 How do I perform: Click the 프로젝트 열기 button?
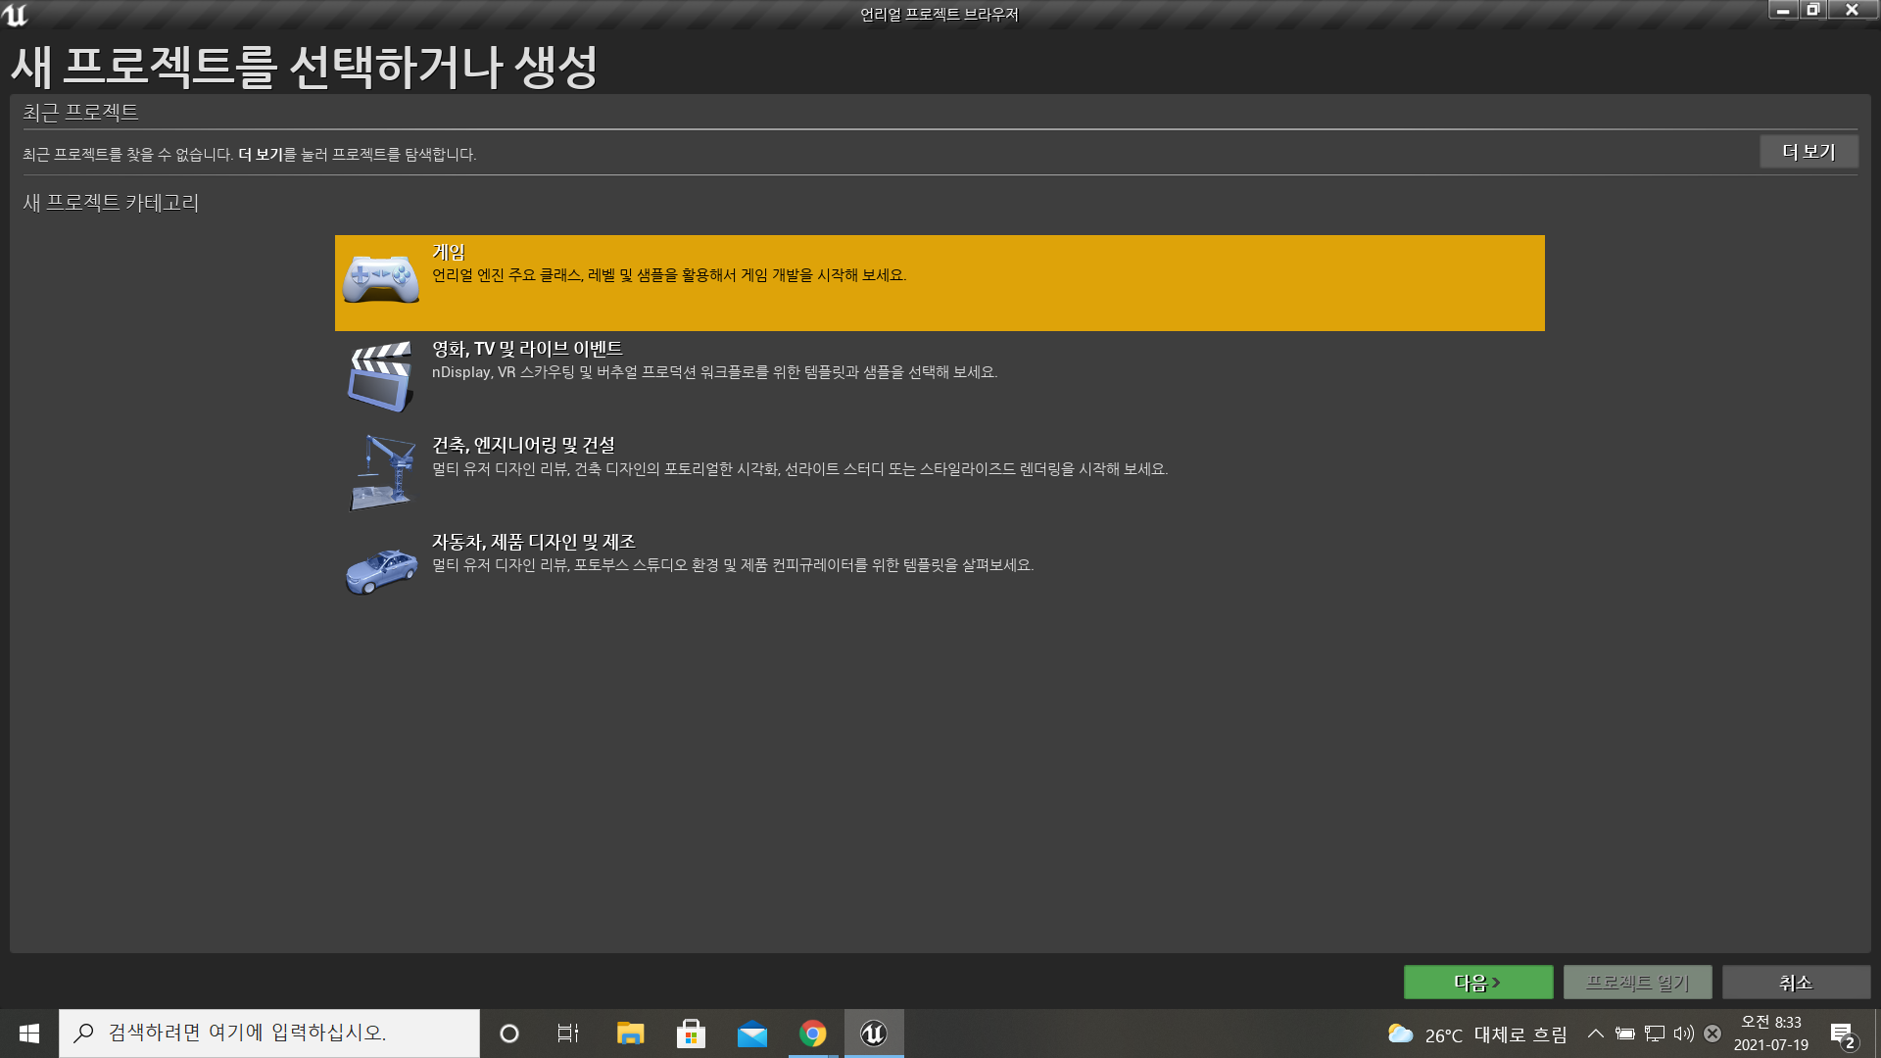click(x=1637, y=982)
